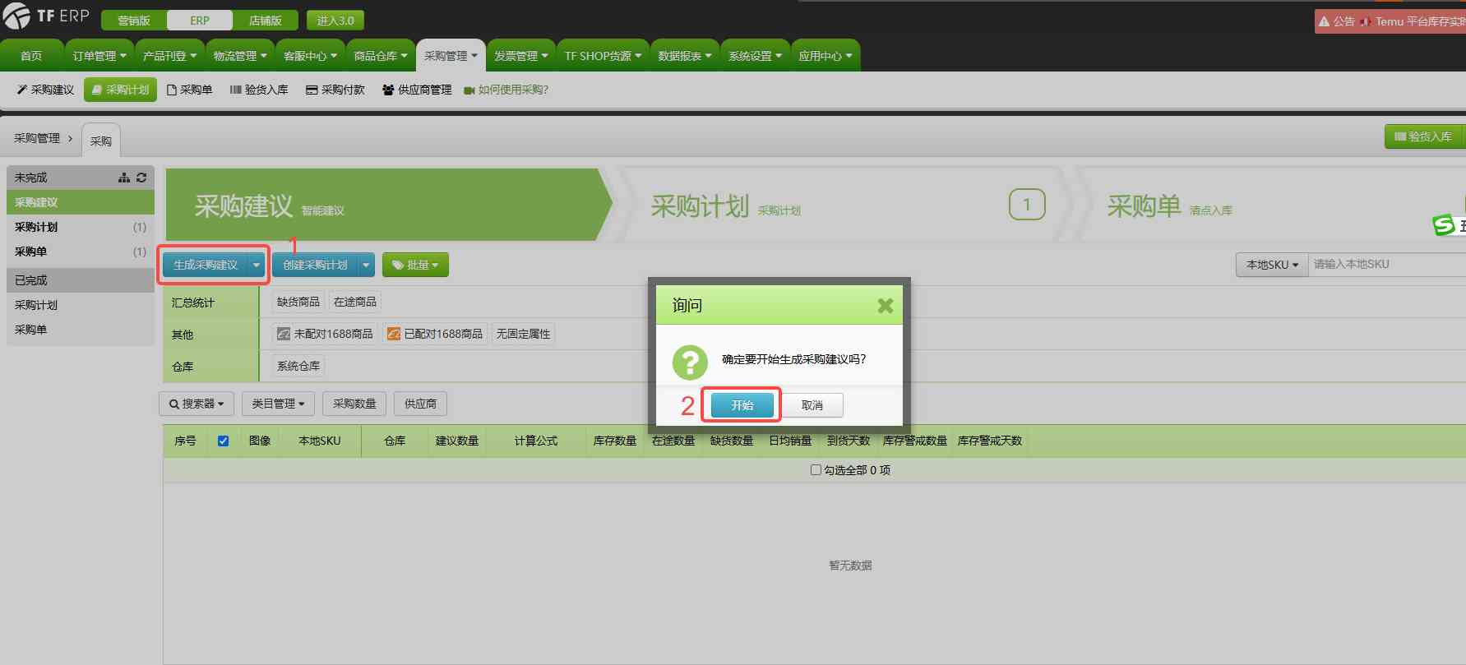Image resolution: width=1466 pixels, height=665 pixels.
Task: Open the 本地SKU search type dropdown
Action: tap(1272, 265)
